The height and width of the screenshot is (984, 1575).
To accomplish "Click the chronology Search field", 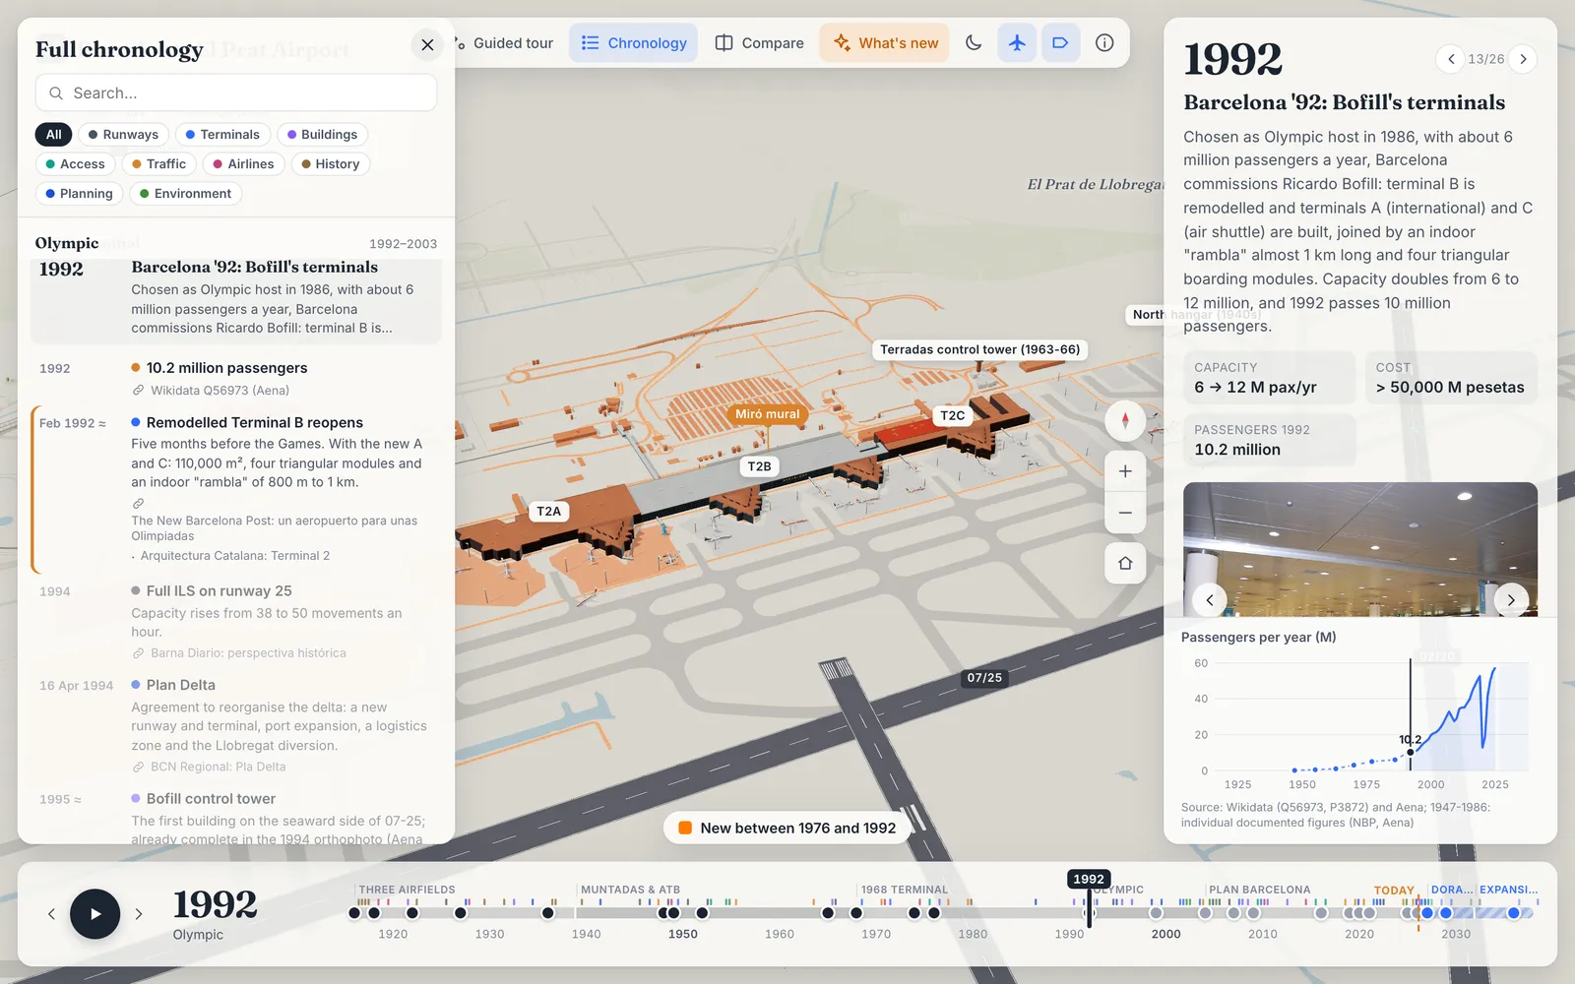I will point(236,92).
